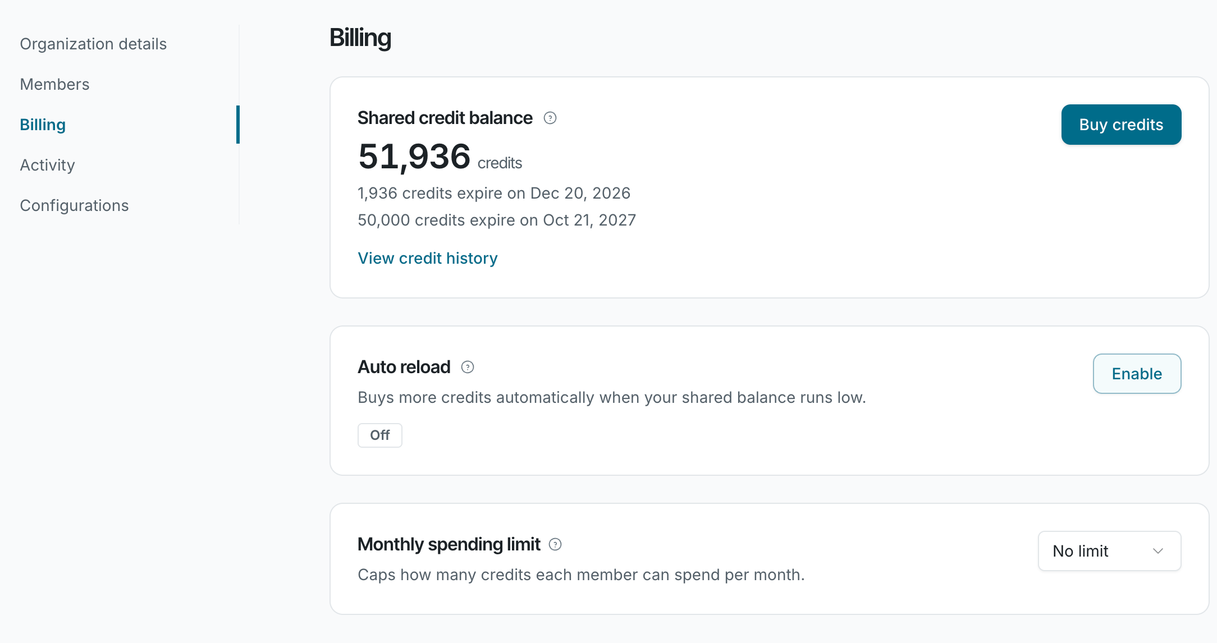Click the Off status badge
1217x643 pixels.
tap(380, 435)
